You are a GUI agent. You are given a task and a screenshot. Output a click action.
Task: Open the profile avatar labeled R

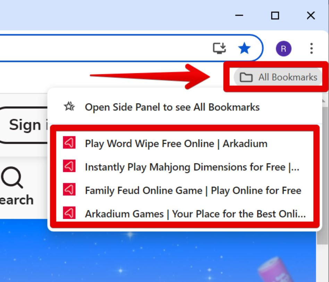(284, 49)
